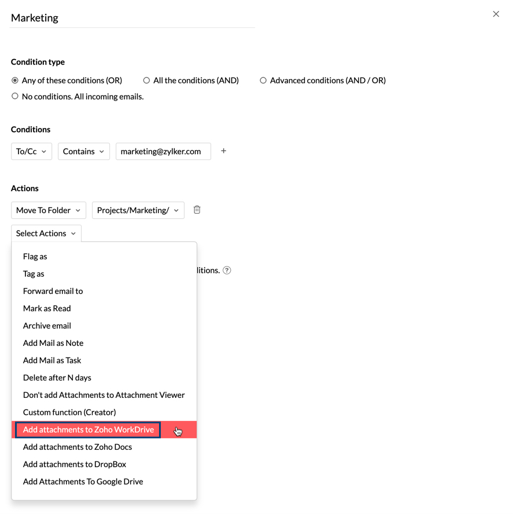Open help question mark icon next to conditions text
Screen dimensions: 513x514
tap(227, 270)
